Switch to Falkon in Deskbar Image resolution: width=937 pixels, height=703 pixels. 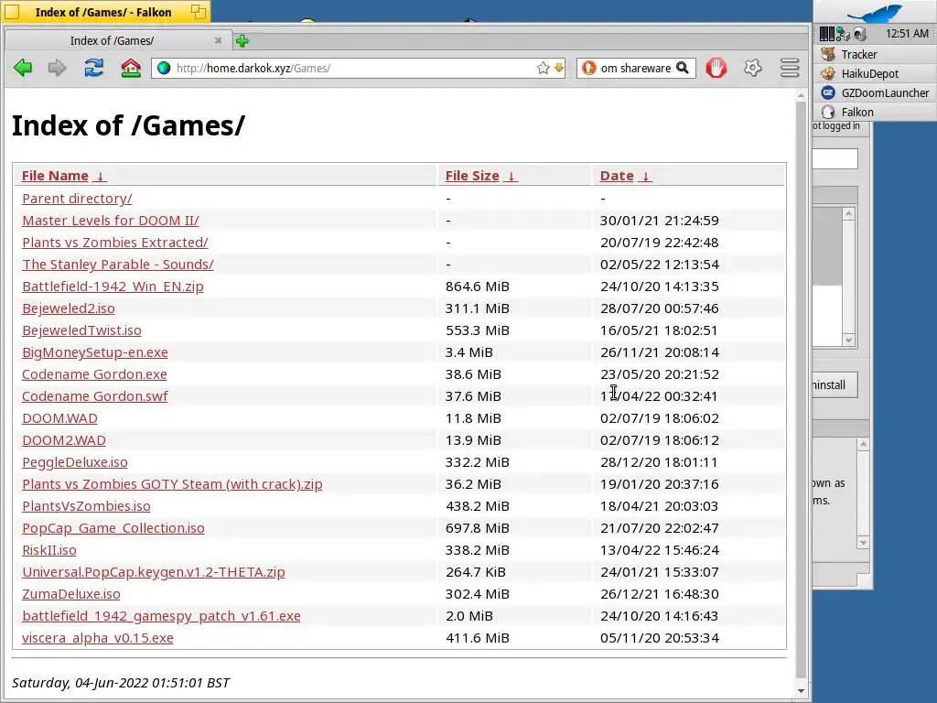click(x=875, y=112)
